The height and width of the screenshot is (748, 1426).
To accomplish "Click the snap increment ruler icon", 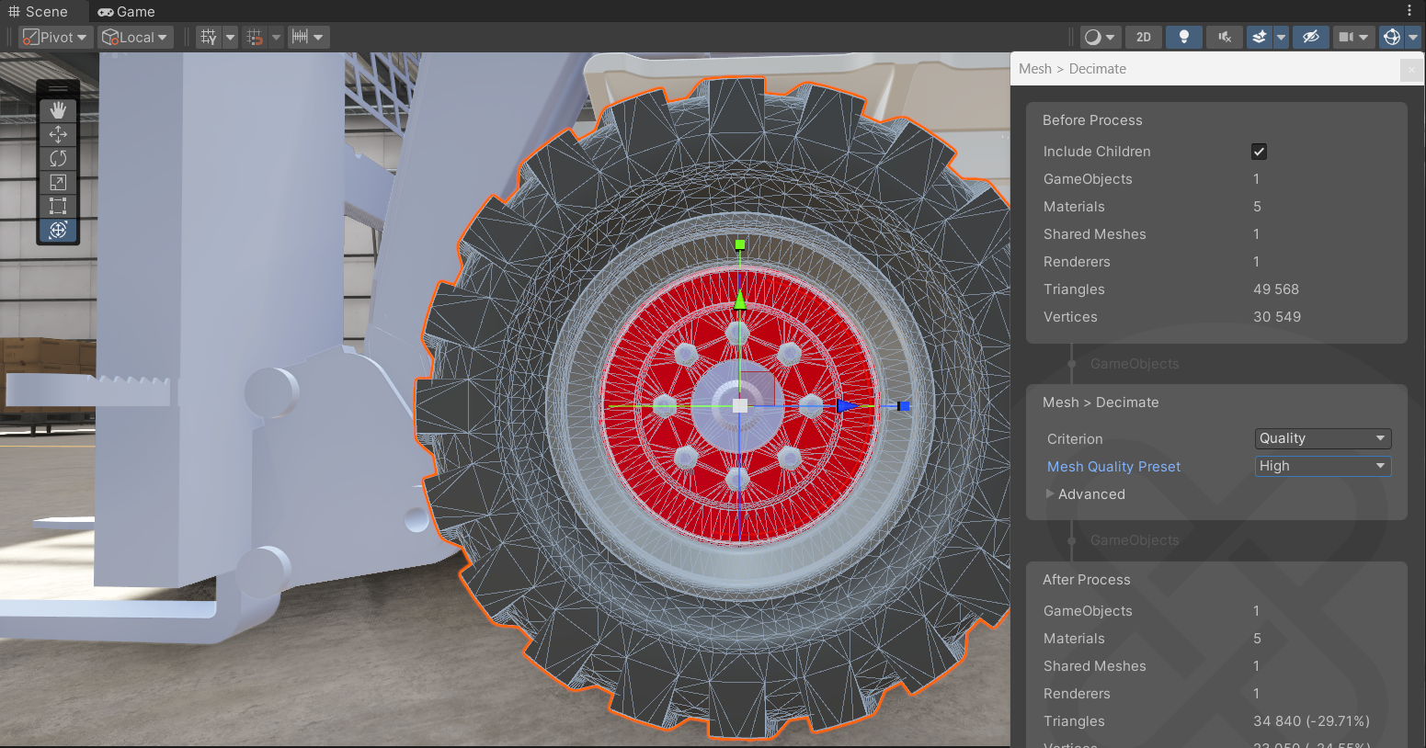I will point(300,37).
